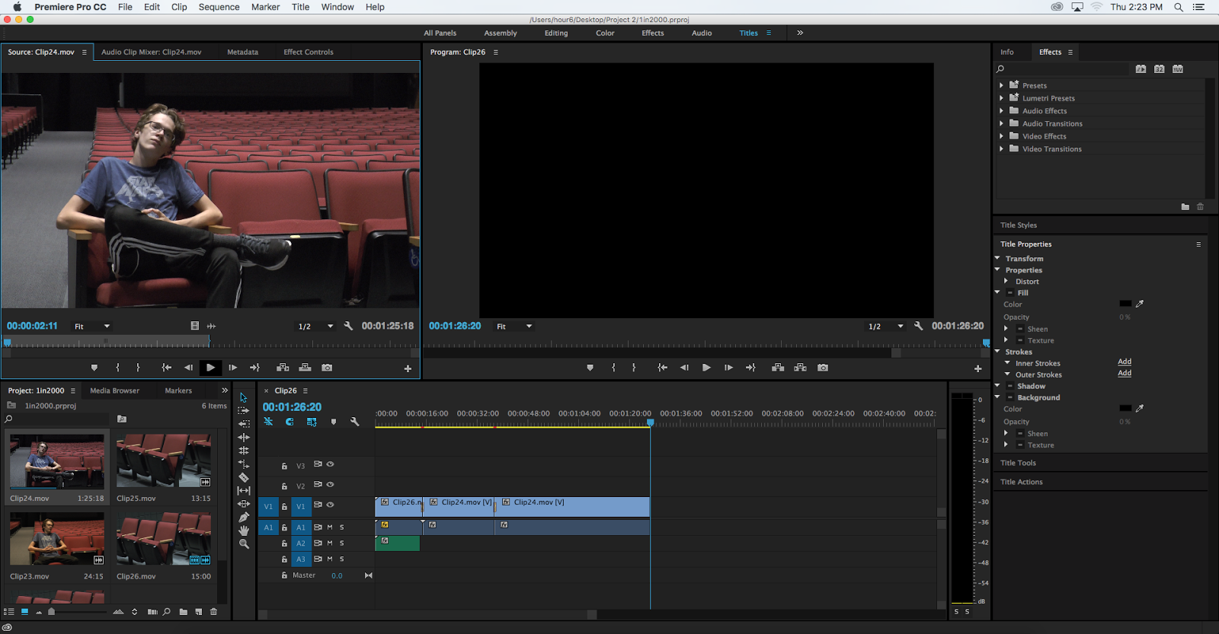The width and height of the screenshot is (1219, 634).
Task: Select the Track Select Forward tool
Action: 244,410
